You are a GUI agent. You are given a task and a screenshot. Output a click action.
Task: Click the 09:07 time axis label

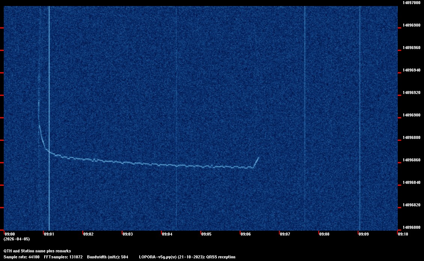(285, 234)
